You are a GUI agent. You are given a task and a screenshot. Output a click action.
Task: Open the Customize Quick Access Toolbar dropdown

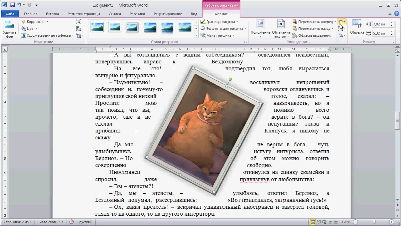(37, 5)
